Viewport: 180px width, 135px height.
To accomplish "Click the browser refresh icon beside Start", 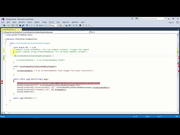I will pos(46,26).
